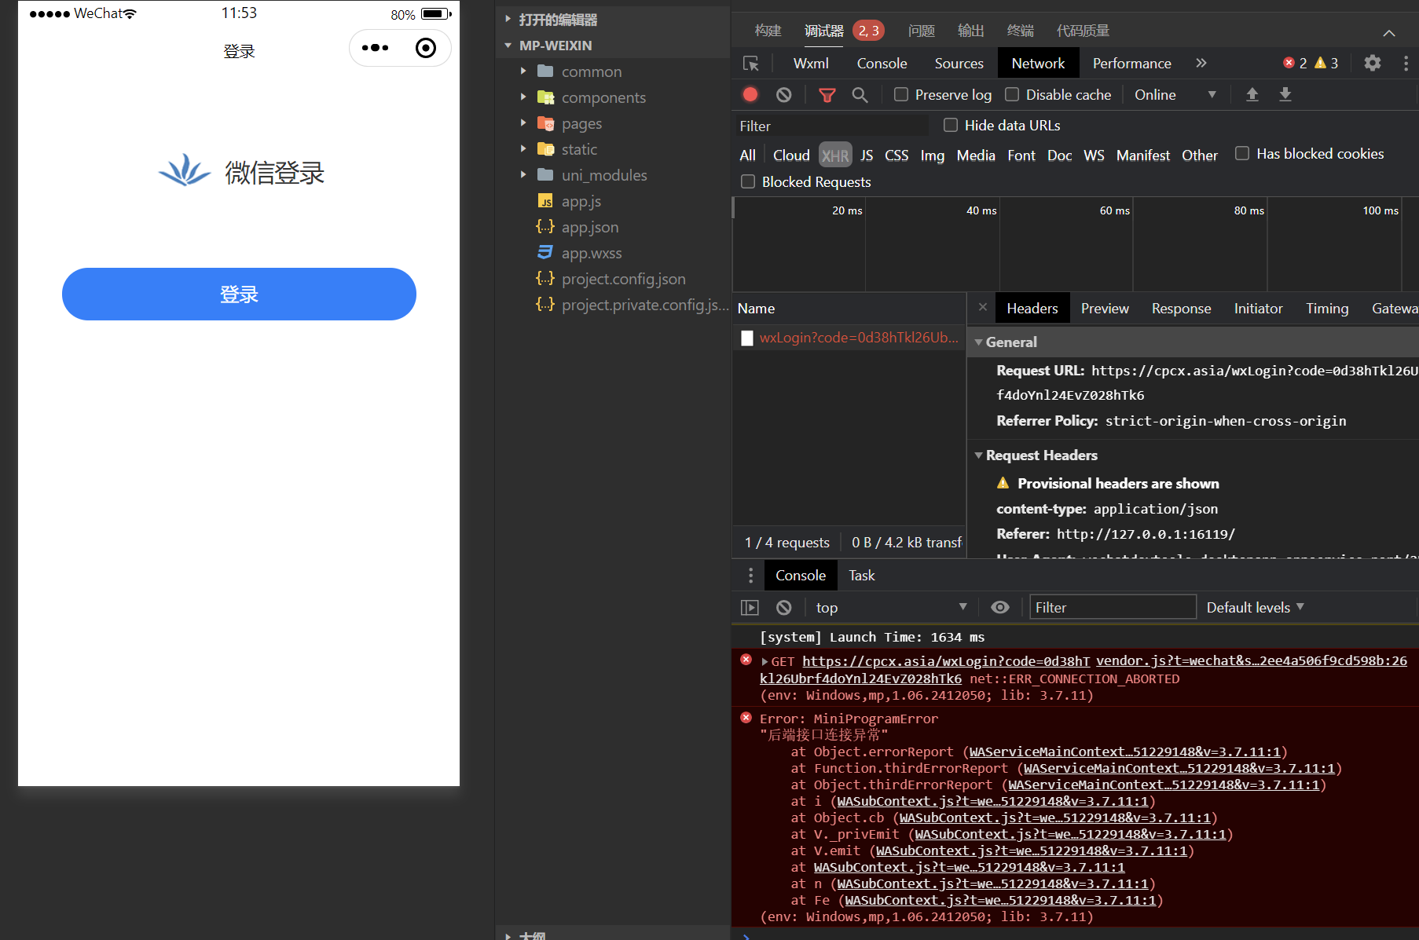Open the 终端 terminal tab

tap(1020, 31)
